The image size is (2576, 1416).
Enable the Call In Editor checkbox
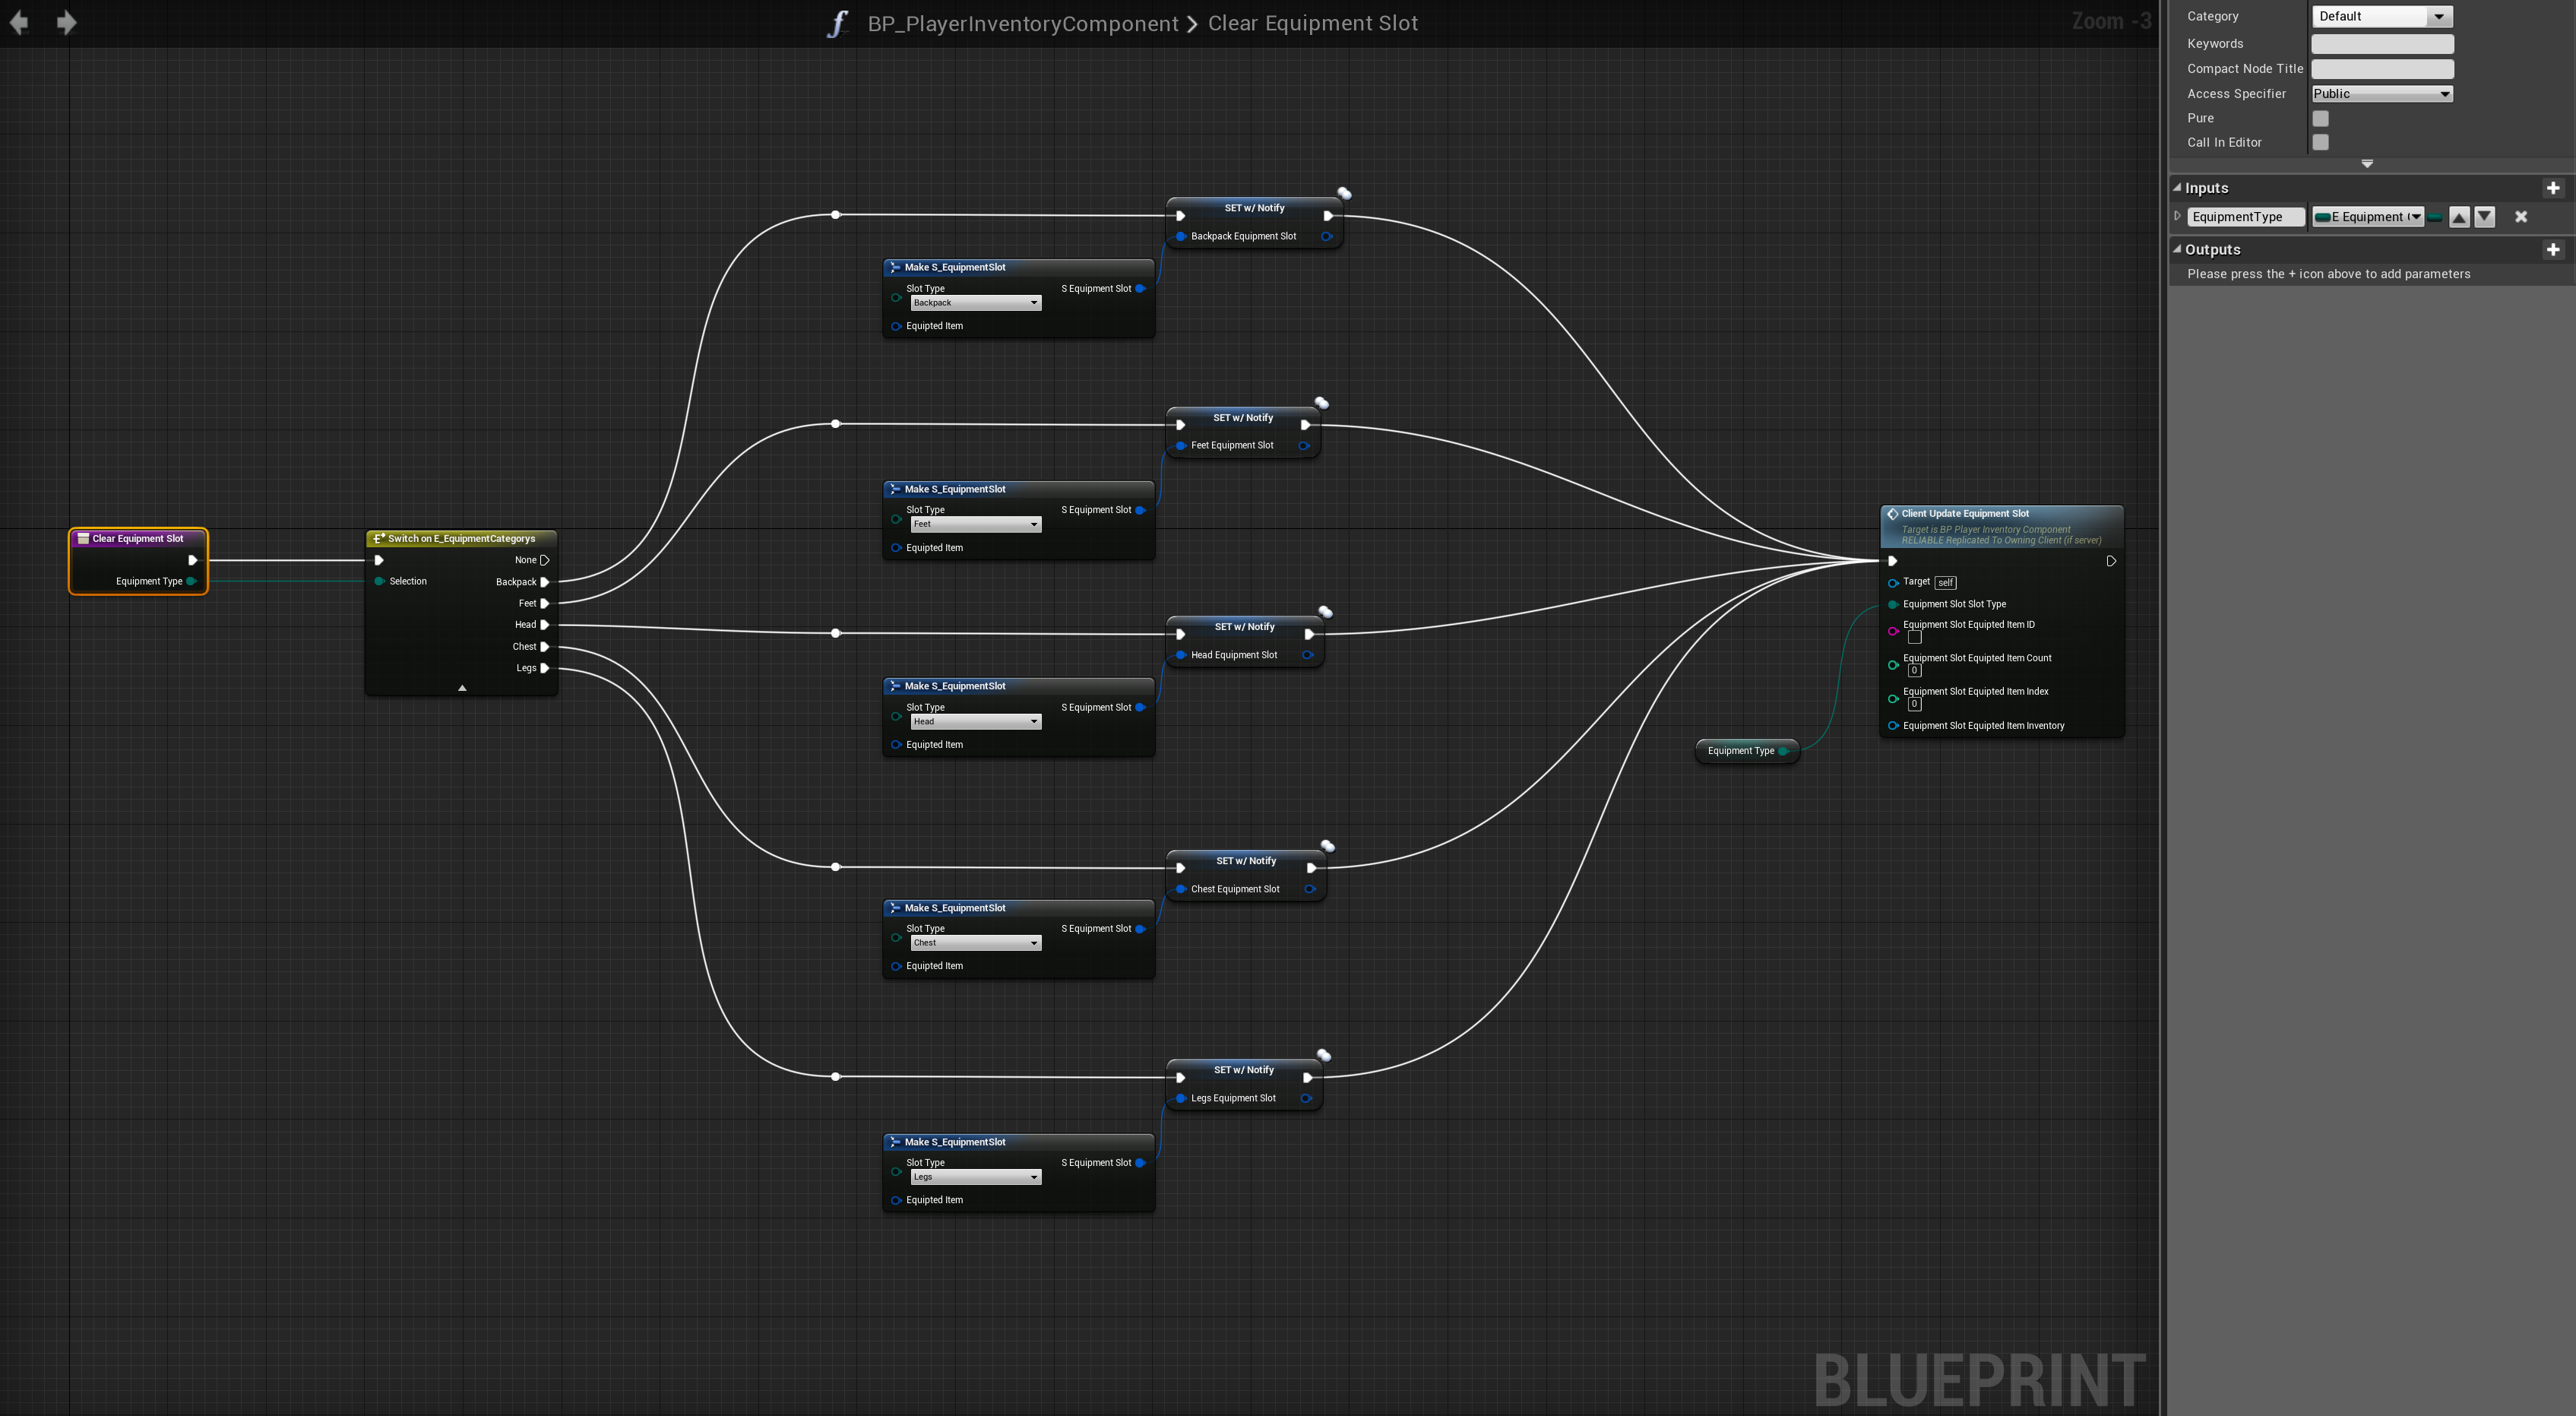2320,142
